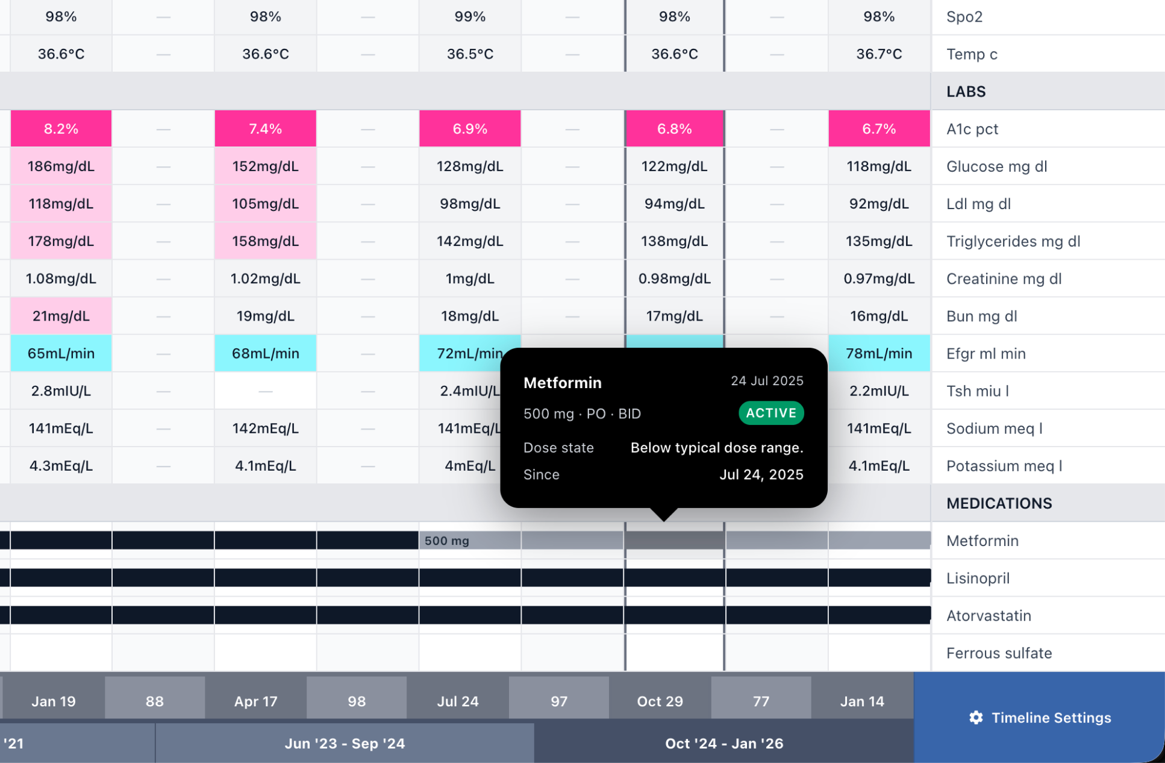Click the Lisinopril medication row label
This screenshot has height=763, width=1165.
pos(978,578)
